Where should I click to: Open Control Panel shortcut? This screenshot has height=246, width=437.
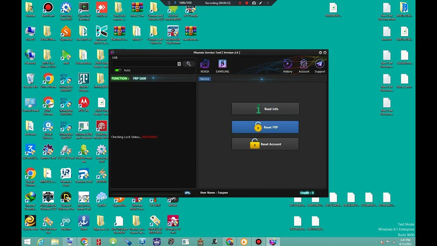click(x=30, y=105)
